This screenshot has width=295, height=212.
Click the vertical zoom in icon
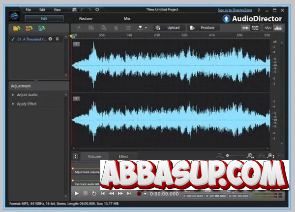click(271, 156)
